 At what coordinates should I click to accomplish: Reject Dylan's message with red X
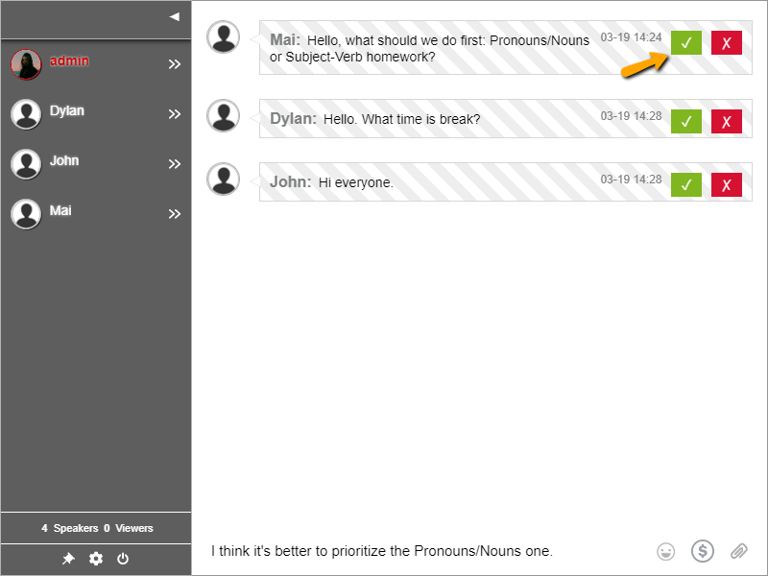[x=727, y=121]
